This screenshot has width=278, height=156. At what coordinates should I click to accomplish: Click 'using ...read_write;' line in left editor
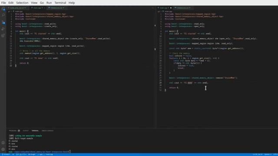pos(36,24)
